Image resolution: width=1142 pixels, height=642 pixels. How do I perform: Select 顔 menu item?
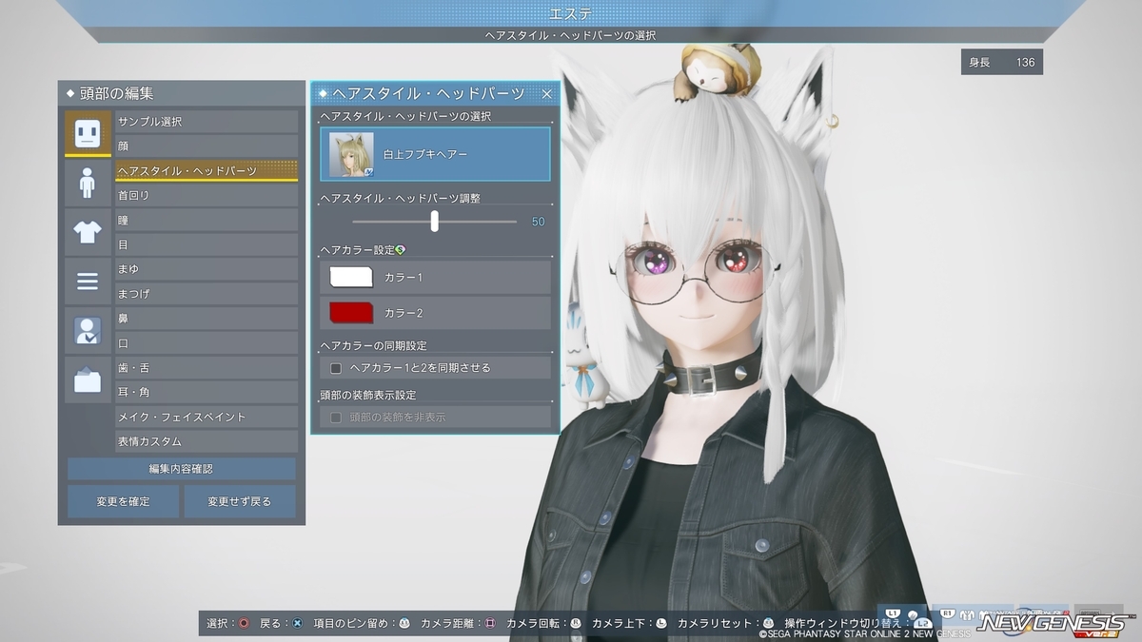(207, 146)
